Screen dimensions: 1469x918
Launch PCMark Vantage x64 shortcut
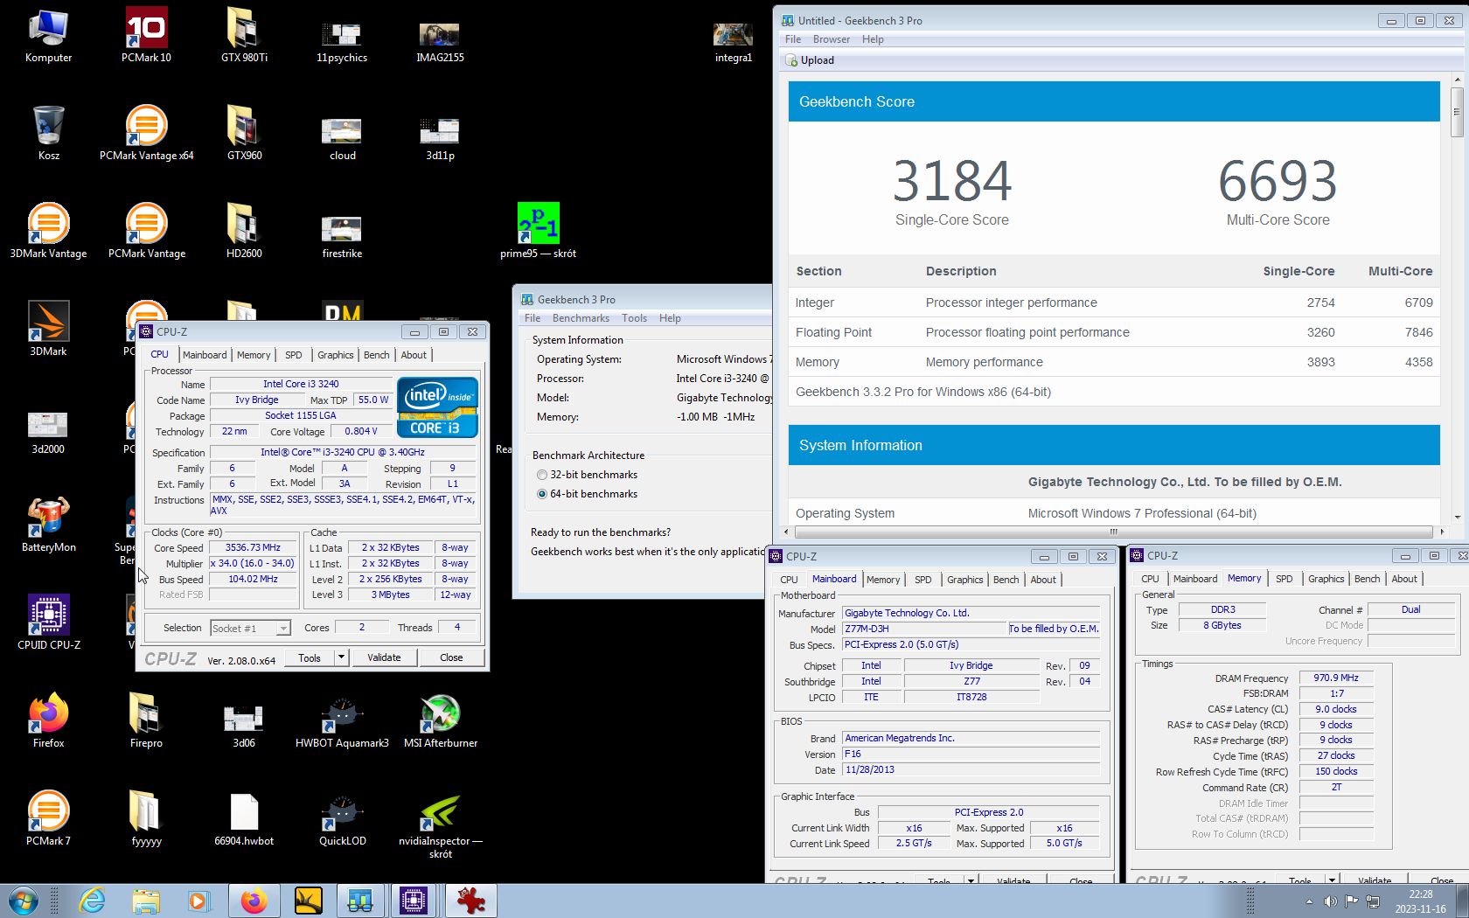pyautogui.click(x=146, y=133)
